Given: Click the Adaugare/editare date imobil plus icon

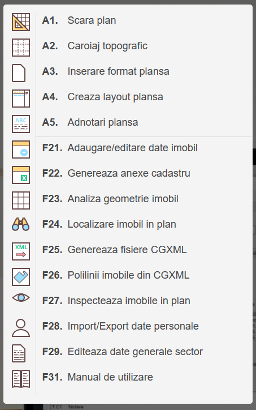Looking at the screenshot, I should point(21,150).
